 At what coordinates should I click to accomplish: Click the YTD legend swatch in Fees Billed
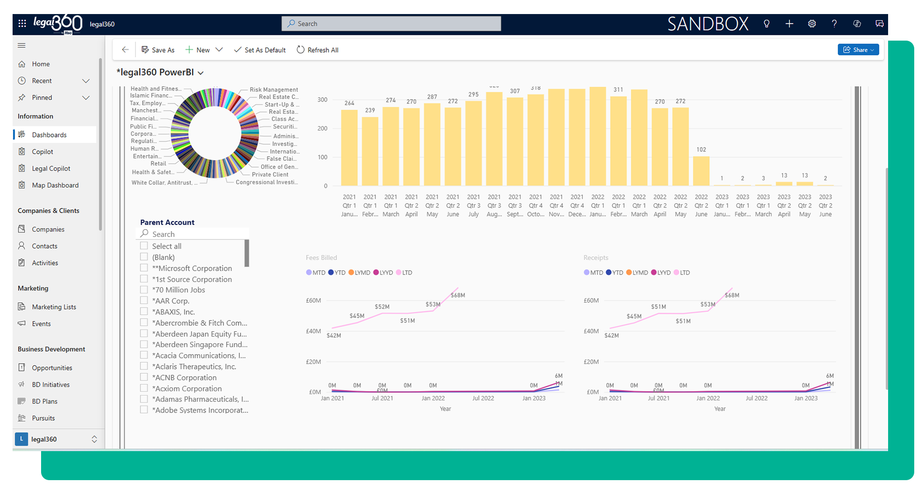pos(331,273)
